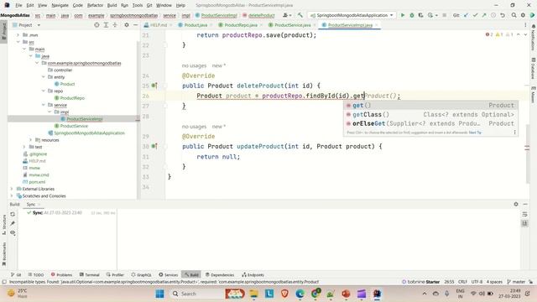Collapse the main folder in tree

(x=24, y=49)
